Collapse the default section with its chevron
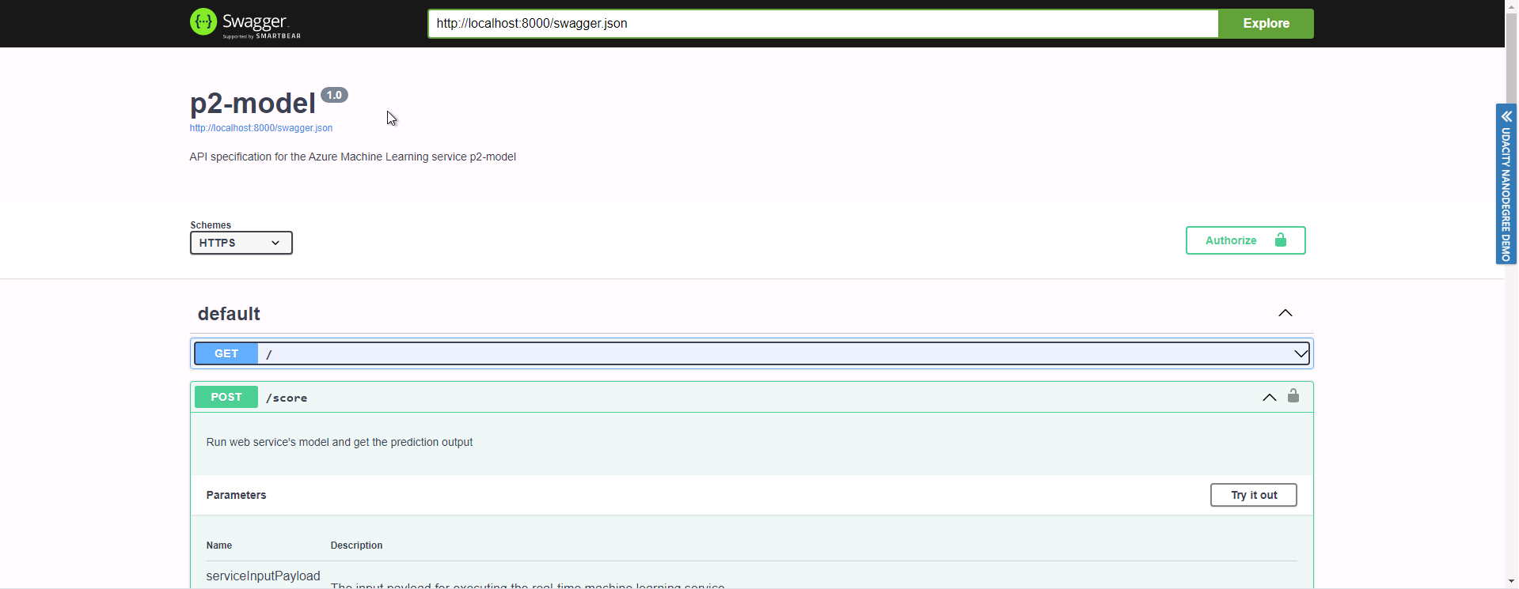The width and height of the screenshot is (1519, 589). pyautogui.click(x=1285, y=313)
